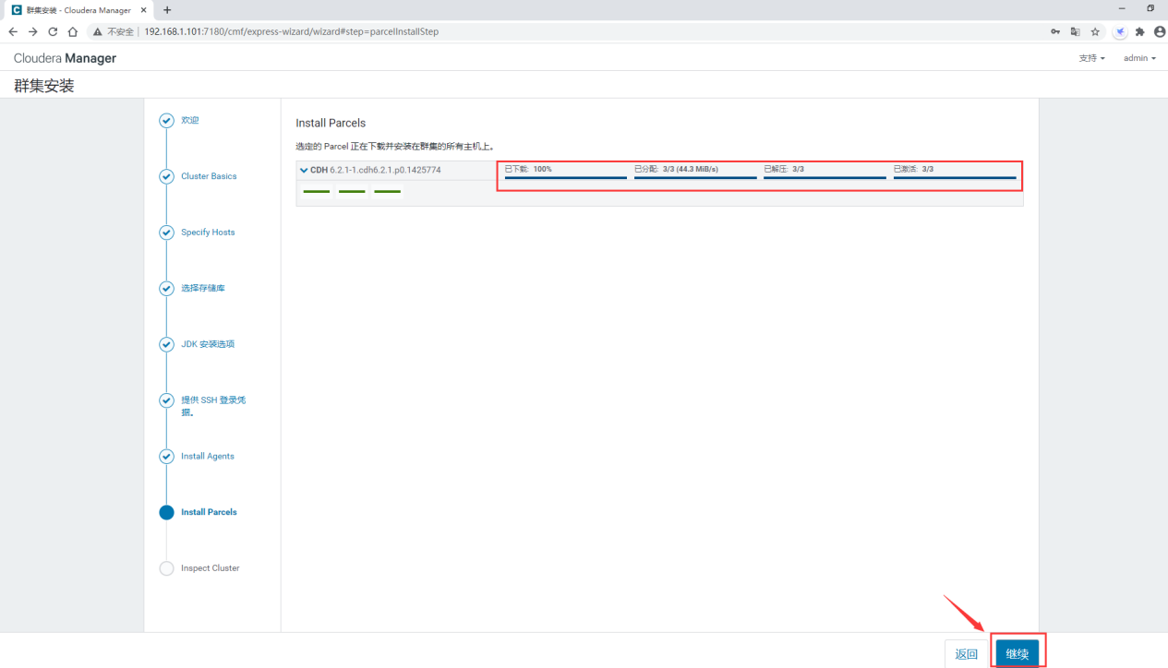Click the 欢迎 step checkmark icon
This screenshot has height=668, width=1168.
pyautogui.click(x=166, y=120)
